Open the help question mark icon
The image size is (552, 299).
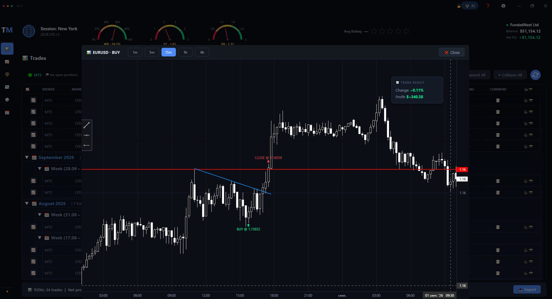pos(488,6)
